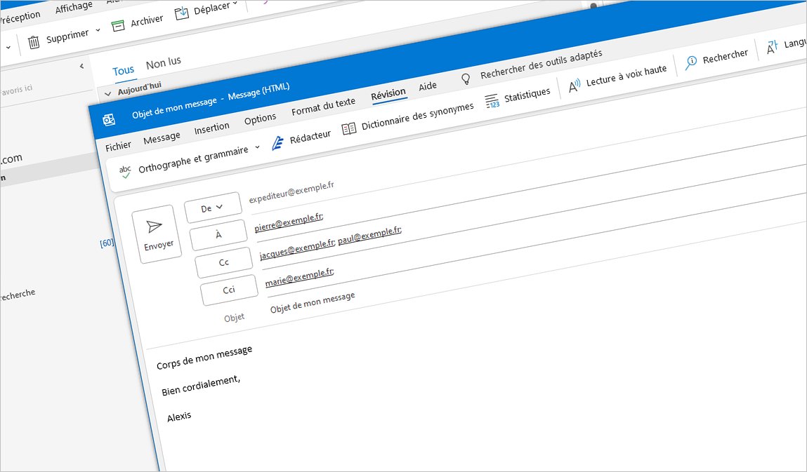This screenshot has width=807, height=472.
Task: Click the Envoyer send button
Action: 157,234
